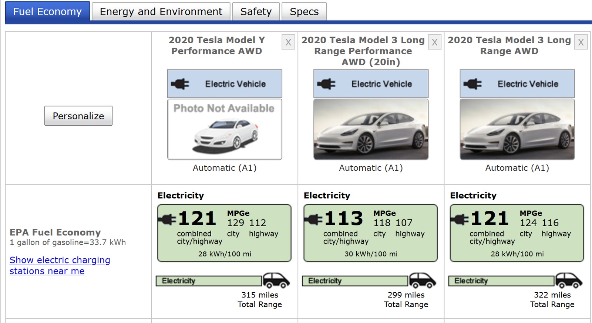Remove the Model 3 Long Range AWD column
The image size is (592, 323).
581,42
